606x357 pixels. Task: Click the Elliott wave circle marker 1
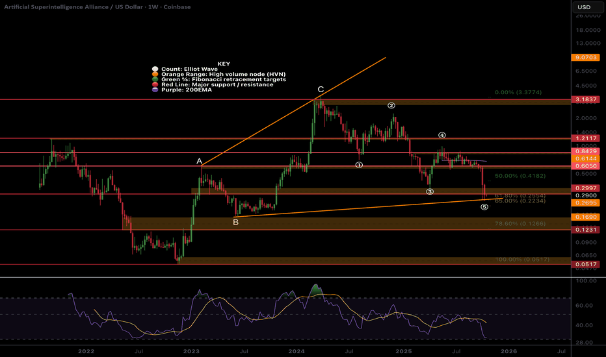click(x=358, y=165)
